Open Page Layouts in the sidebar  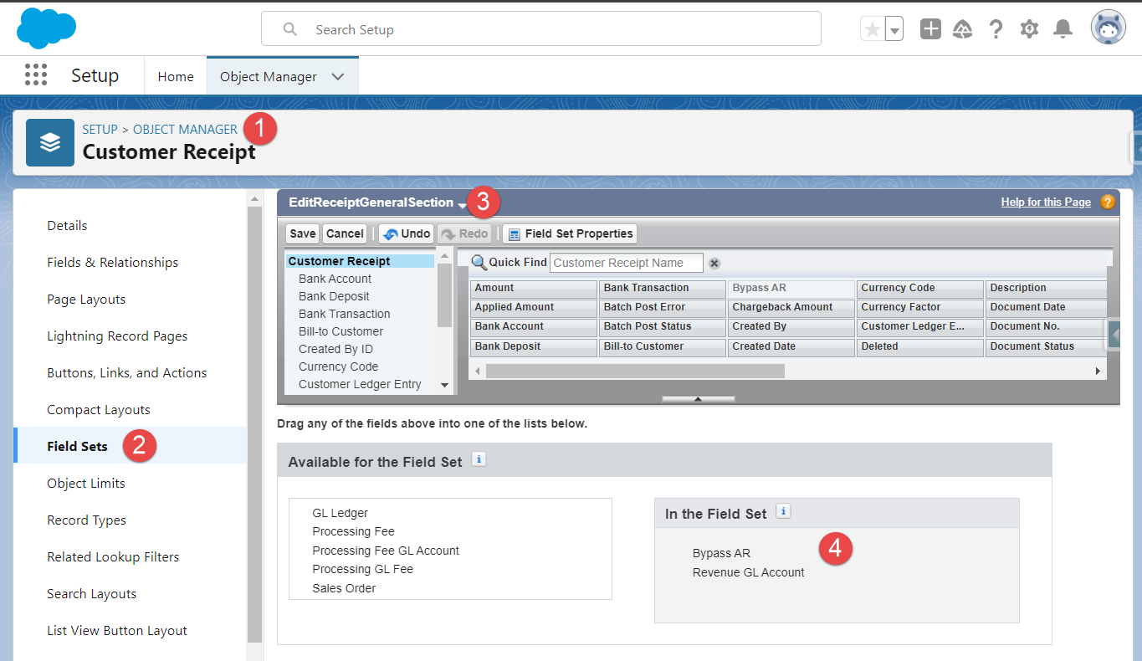[x=86, y=299]
